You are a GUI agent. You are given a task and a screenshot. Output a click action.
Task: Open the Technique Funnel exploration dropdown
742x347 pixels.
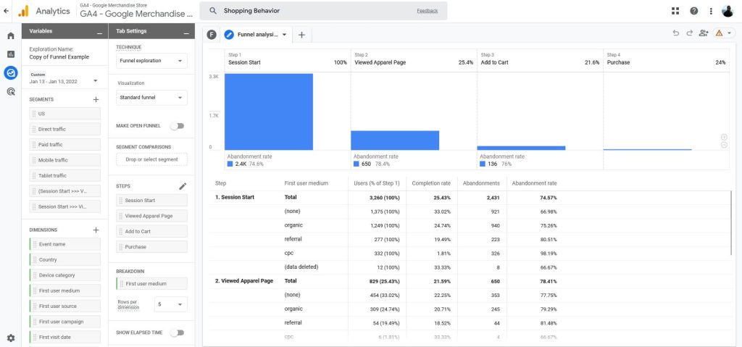(151, 61)
